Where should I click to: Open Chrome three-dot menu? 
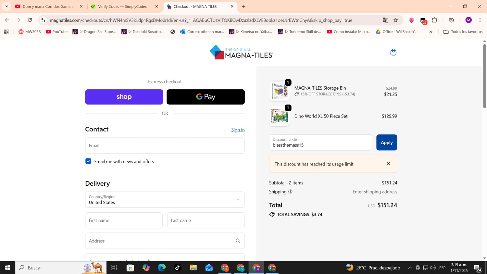click(480, 20)
